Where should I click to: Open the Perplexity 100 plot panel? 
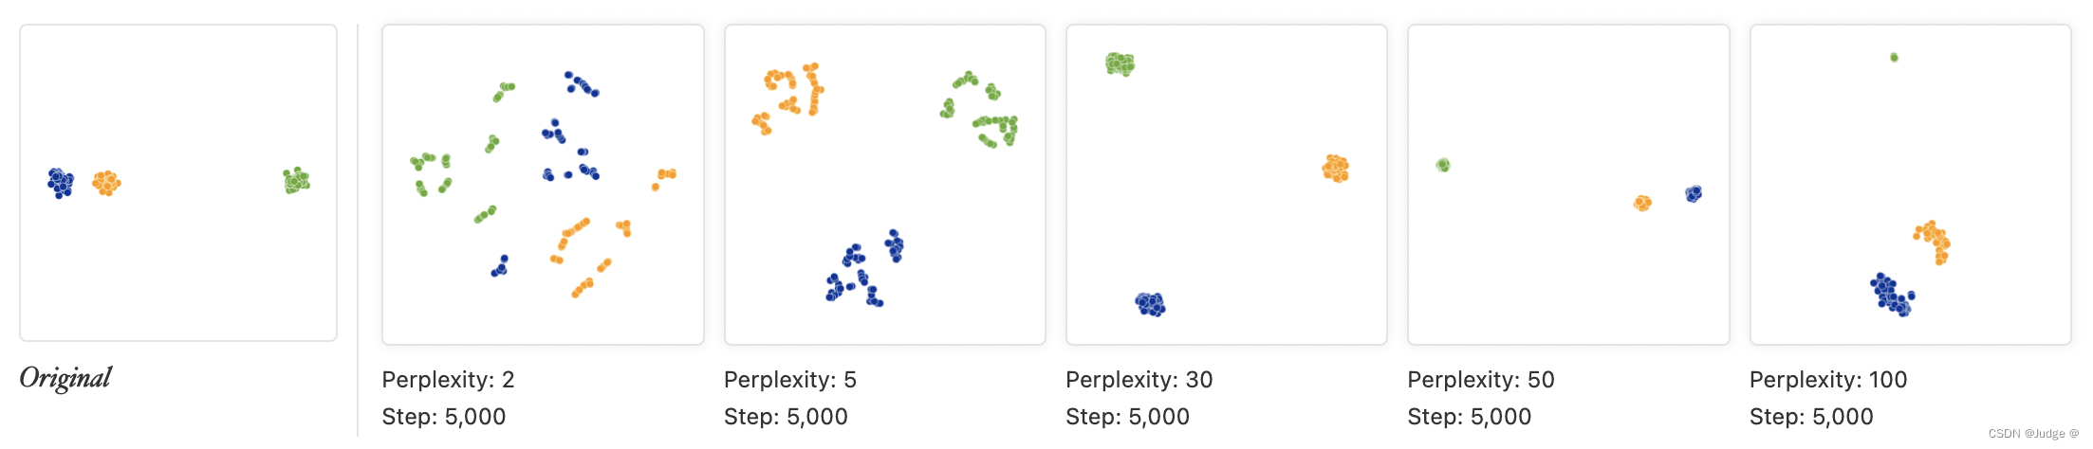pyautogui.click(x=1910, y=185)
